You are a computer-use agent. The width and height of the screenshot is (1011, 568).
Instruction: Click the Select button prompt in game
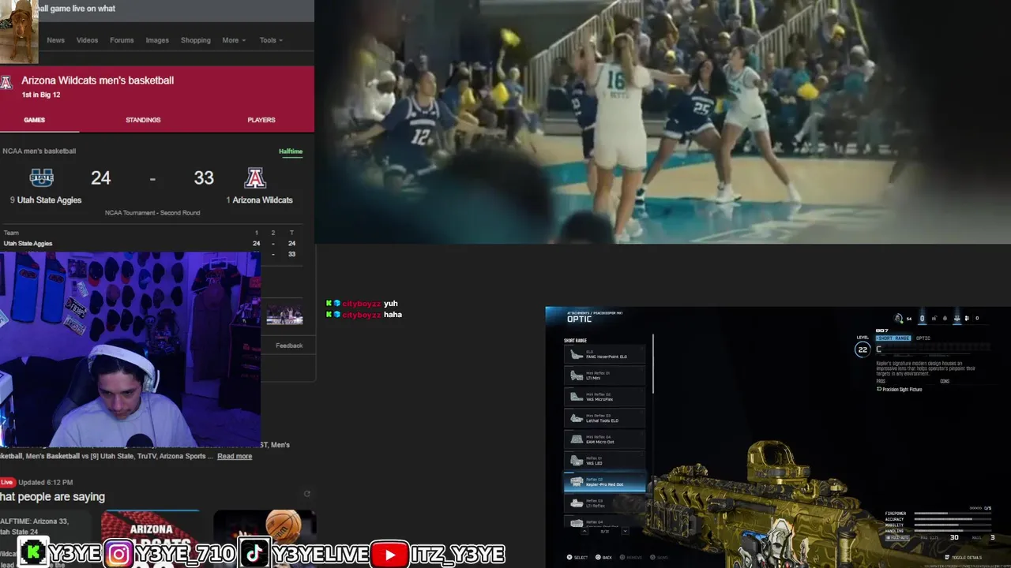tap(577, 557)
